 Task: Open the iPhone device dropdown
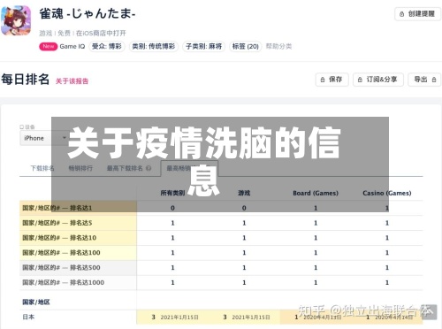pyautogui.click(x=43, y=138)
